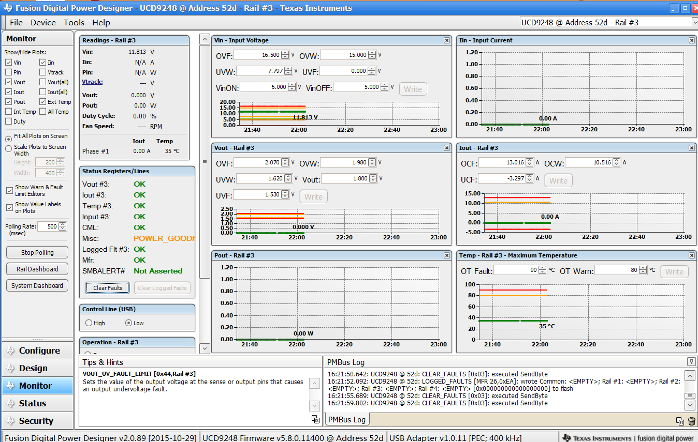Click the down arrow of left panel scrollbar

pos(205,348)
